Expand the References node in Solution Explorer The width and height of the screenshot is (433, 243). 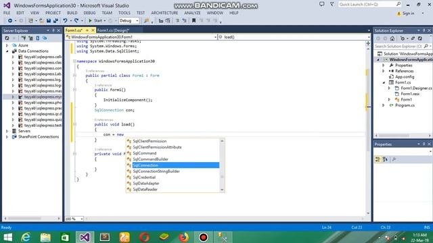[384, 71]
